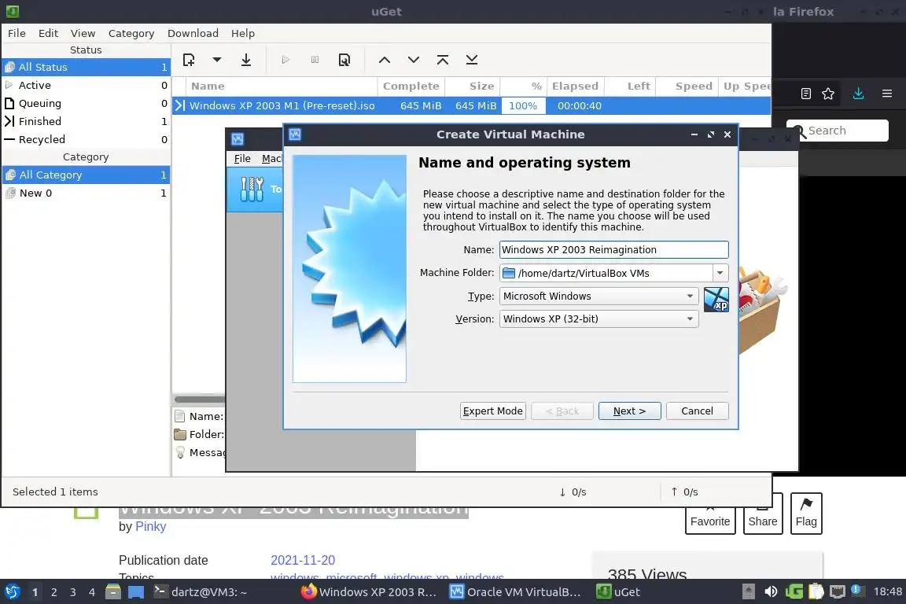Viewport: 906px width, 604px height.
Task: Open file manager icon in taskbar
Action: (x=113, y=592)
